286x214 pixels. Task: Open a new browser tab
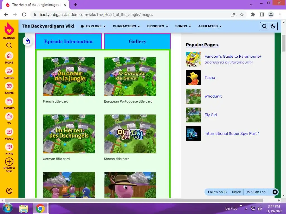pyautogui.click(x=75, y=5)
